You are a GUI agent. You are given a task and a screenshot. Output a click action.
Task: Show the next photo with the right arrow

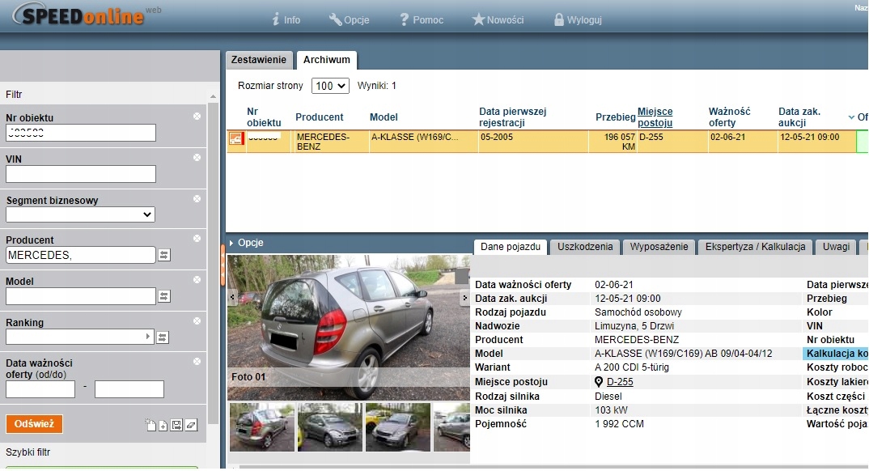click(x=464, y=298)
